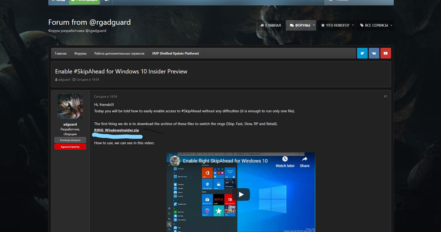Open the ВСЕ СЕРВИСЫ navigation item
This screenshot has width=441, height=232.
click(x=374, y=25)
